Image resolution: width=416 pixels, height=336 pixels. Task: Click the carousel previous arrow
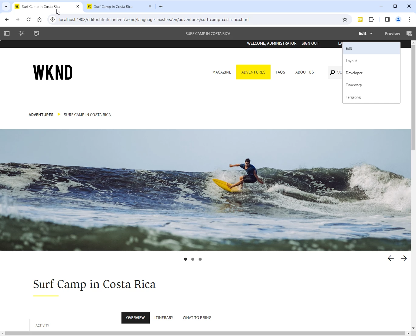coord(391,259)
